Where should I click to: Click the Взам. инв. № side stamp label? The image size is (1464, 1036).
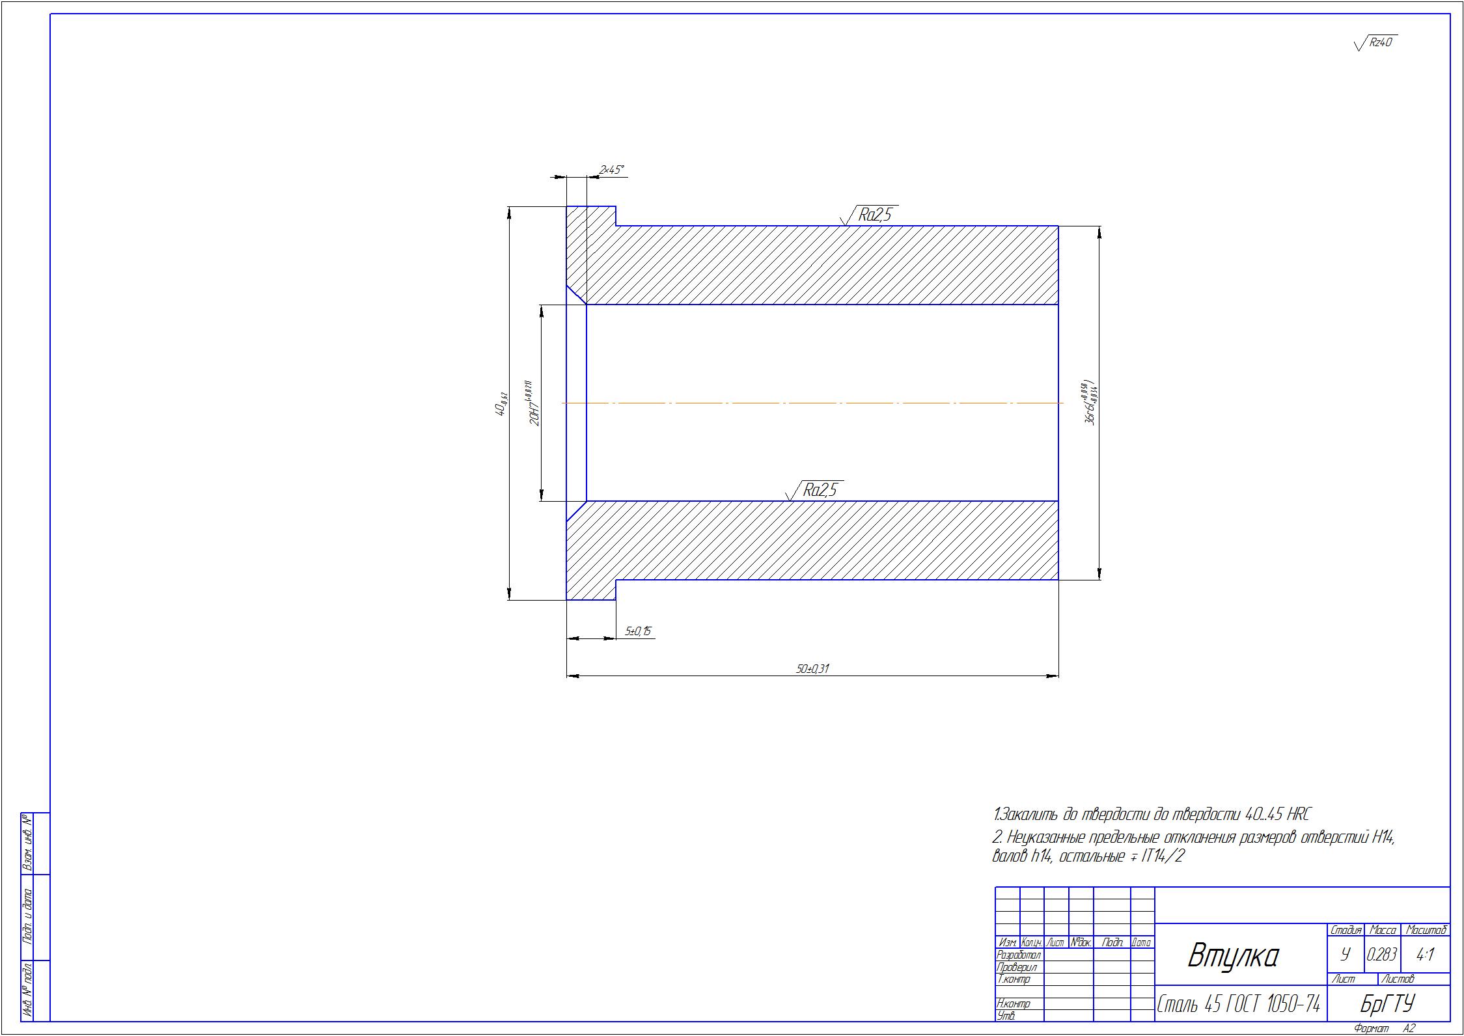click(x=27, y=843)
